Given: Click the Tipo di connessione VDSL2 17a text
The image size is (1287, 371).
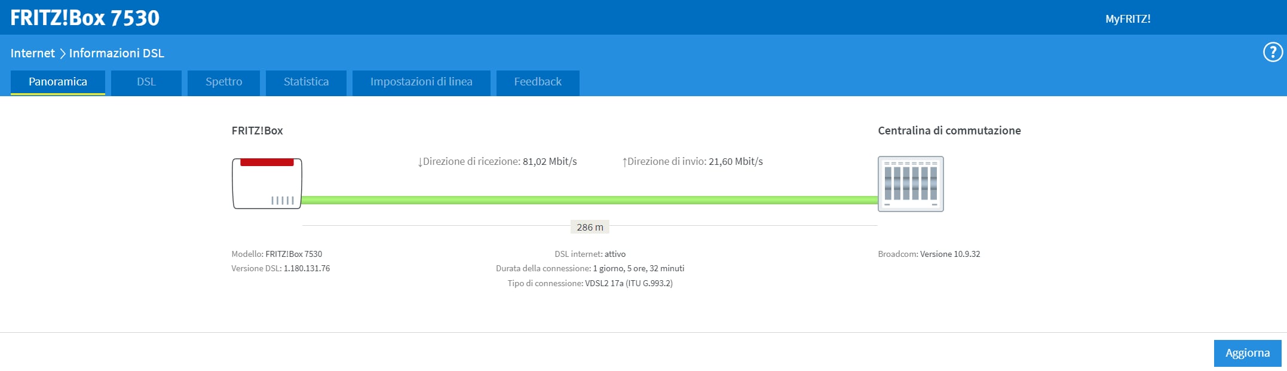Looking at the screenshot, I should [x=590, y=283].
